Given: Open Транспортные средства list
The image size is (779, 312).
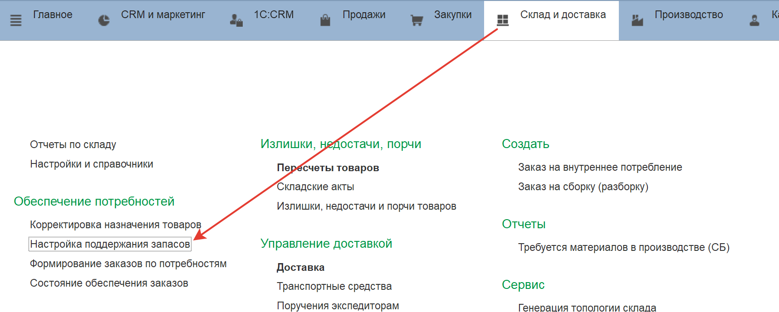Looking at the screenshot, I should tap(334, 287).
